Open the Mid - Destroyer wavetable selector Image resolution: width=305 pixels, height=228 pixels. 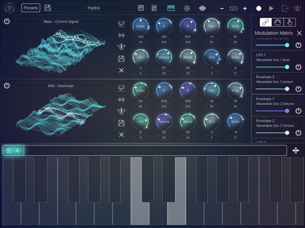click(61, 86)
